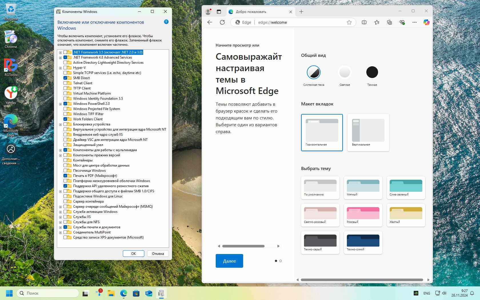Click the ENG language indicator
The image size is (480, 300).
tap(427, 293)
